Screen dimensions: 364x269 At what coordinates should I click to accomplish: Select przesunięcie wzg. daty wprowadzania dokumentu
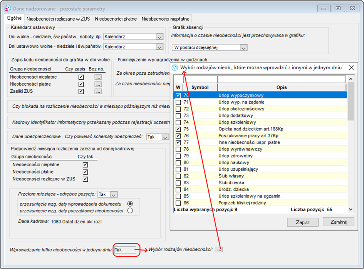(x=130, y=204)
